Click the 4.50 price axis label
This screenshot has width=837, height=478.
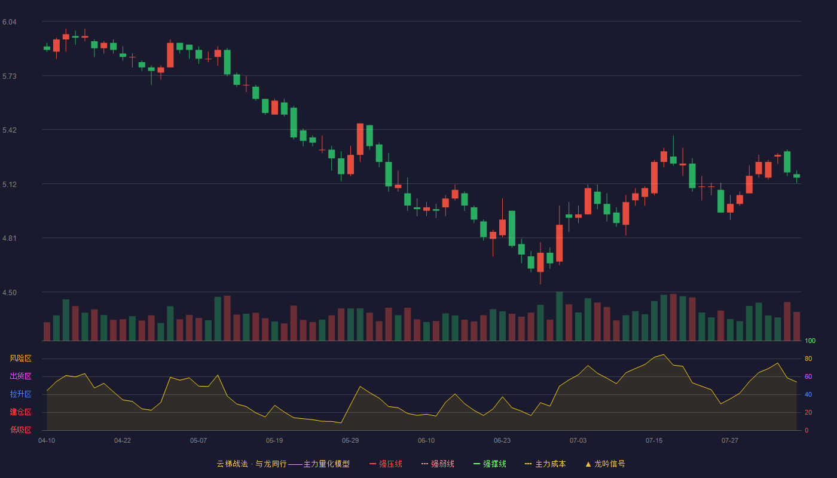[9, 293]
